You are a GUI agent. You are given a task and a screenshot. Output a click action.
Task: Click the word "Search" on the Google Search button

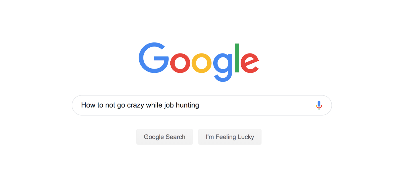pyautogui.click(x=175, y=137)
